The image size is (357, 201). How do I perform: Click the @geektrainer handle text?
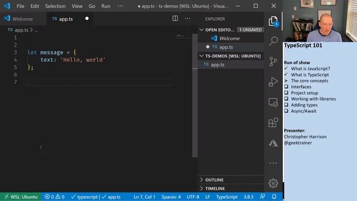point(298,143)
